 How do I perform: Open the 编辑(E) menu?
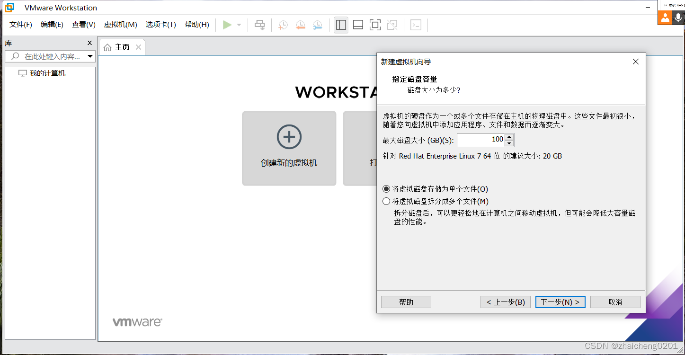point(52,25)
